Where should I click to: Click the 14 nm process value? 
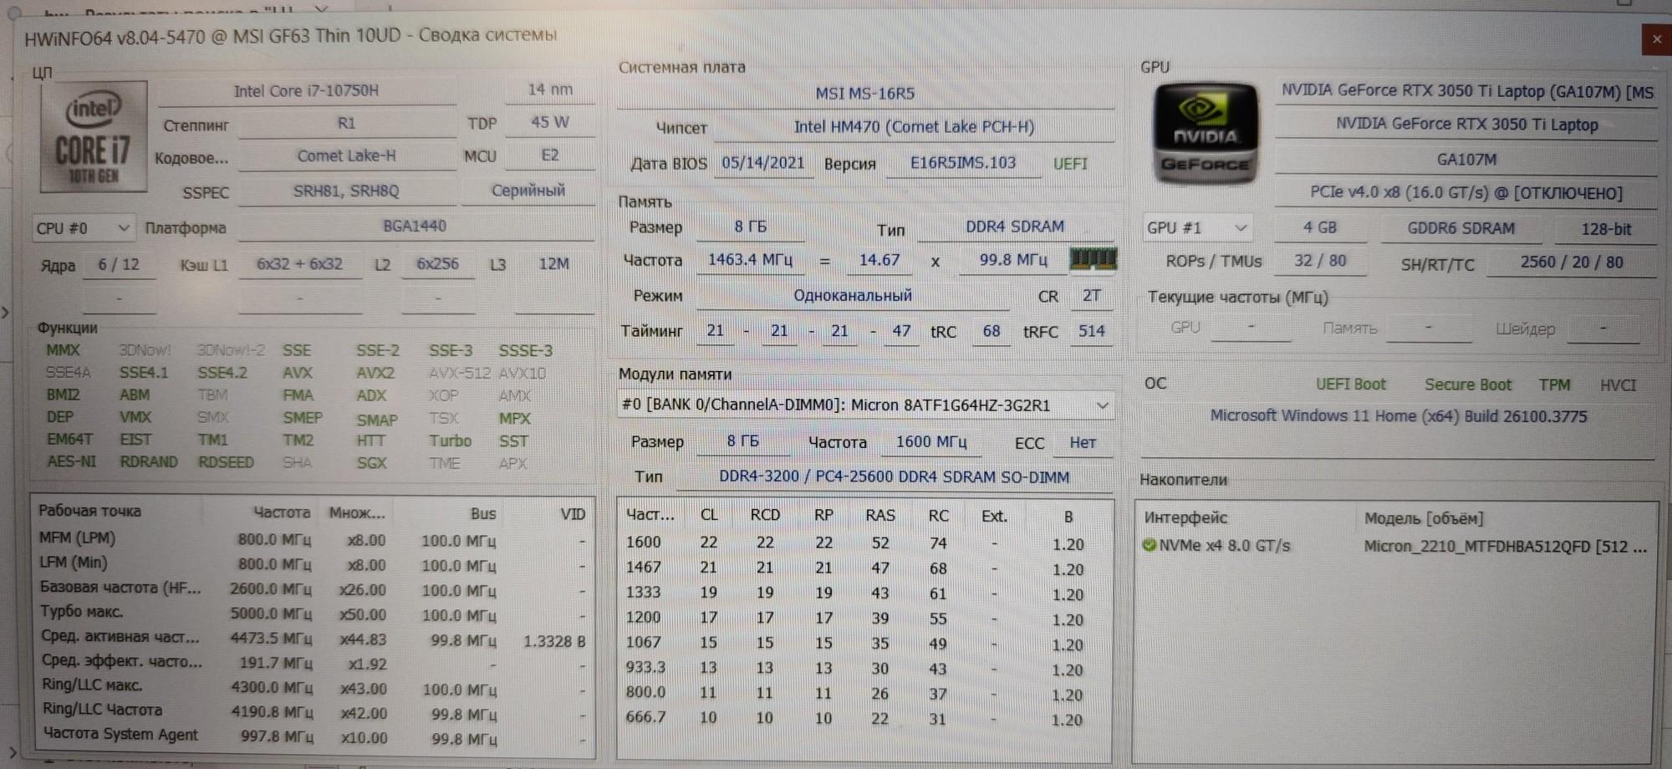tap(550, 89)
